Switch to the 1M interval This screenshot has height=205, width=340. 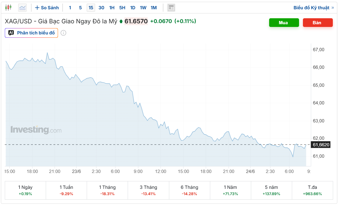click(x=154, y=8)
